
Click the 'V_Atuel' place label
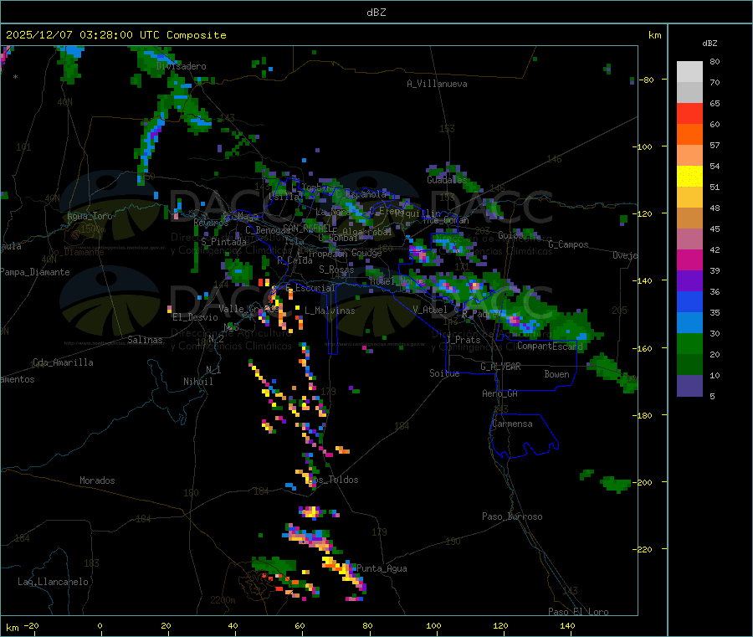click(x=430, y=310)
